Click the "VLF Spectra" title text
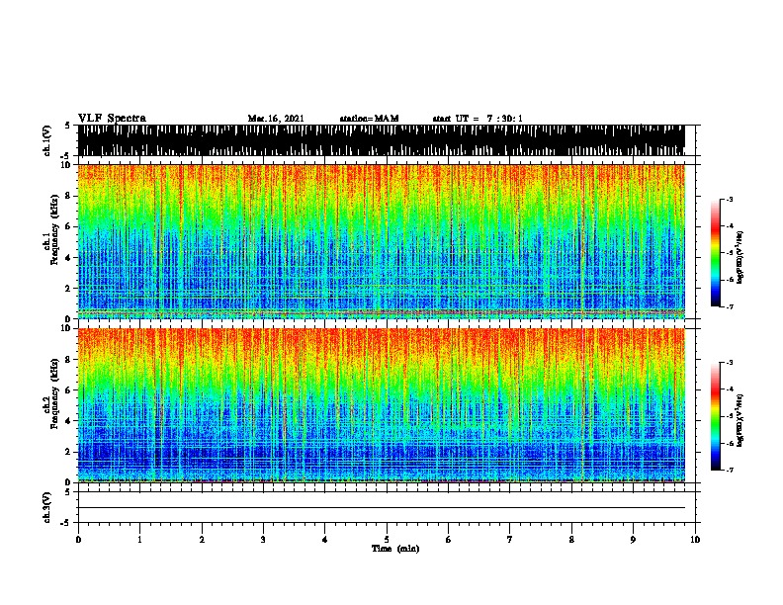 112,119
